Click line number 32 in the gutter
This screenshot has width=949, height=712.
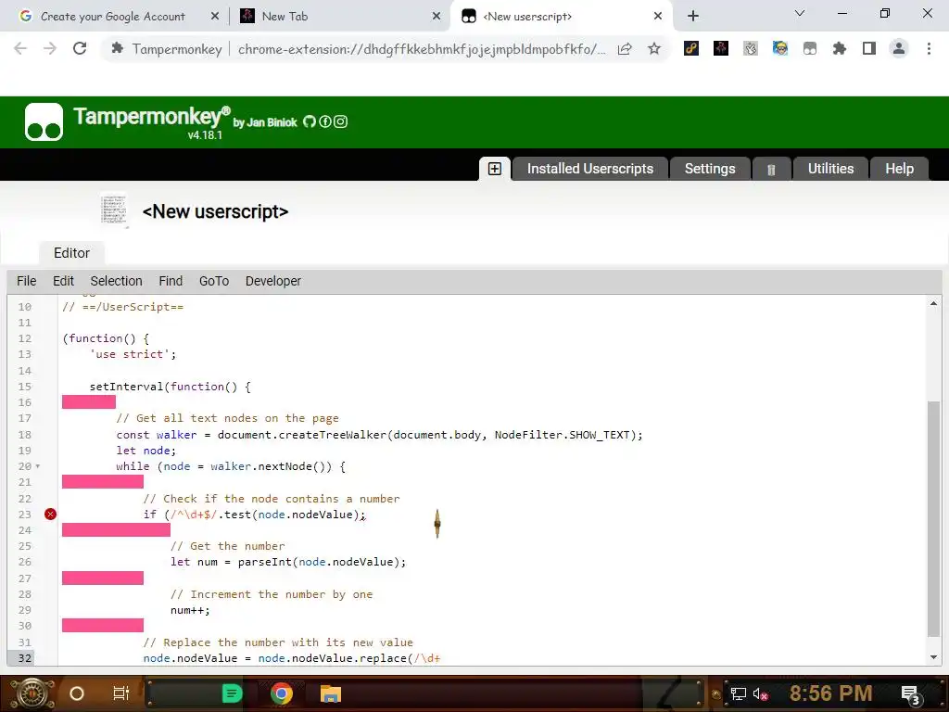pyautogui.click(x=25, y=657)
